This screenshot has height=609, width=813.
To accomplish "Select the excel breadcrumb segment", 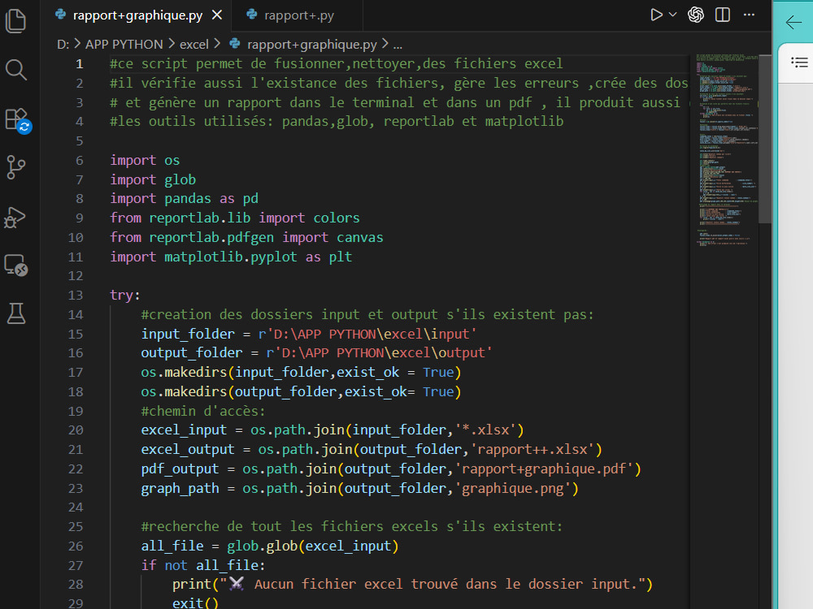I will click(194, 45).
